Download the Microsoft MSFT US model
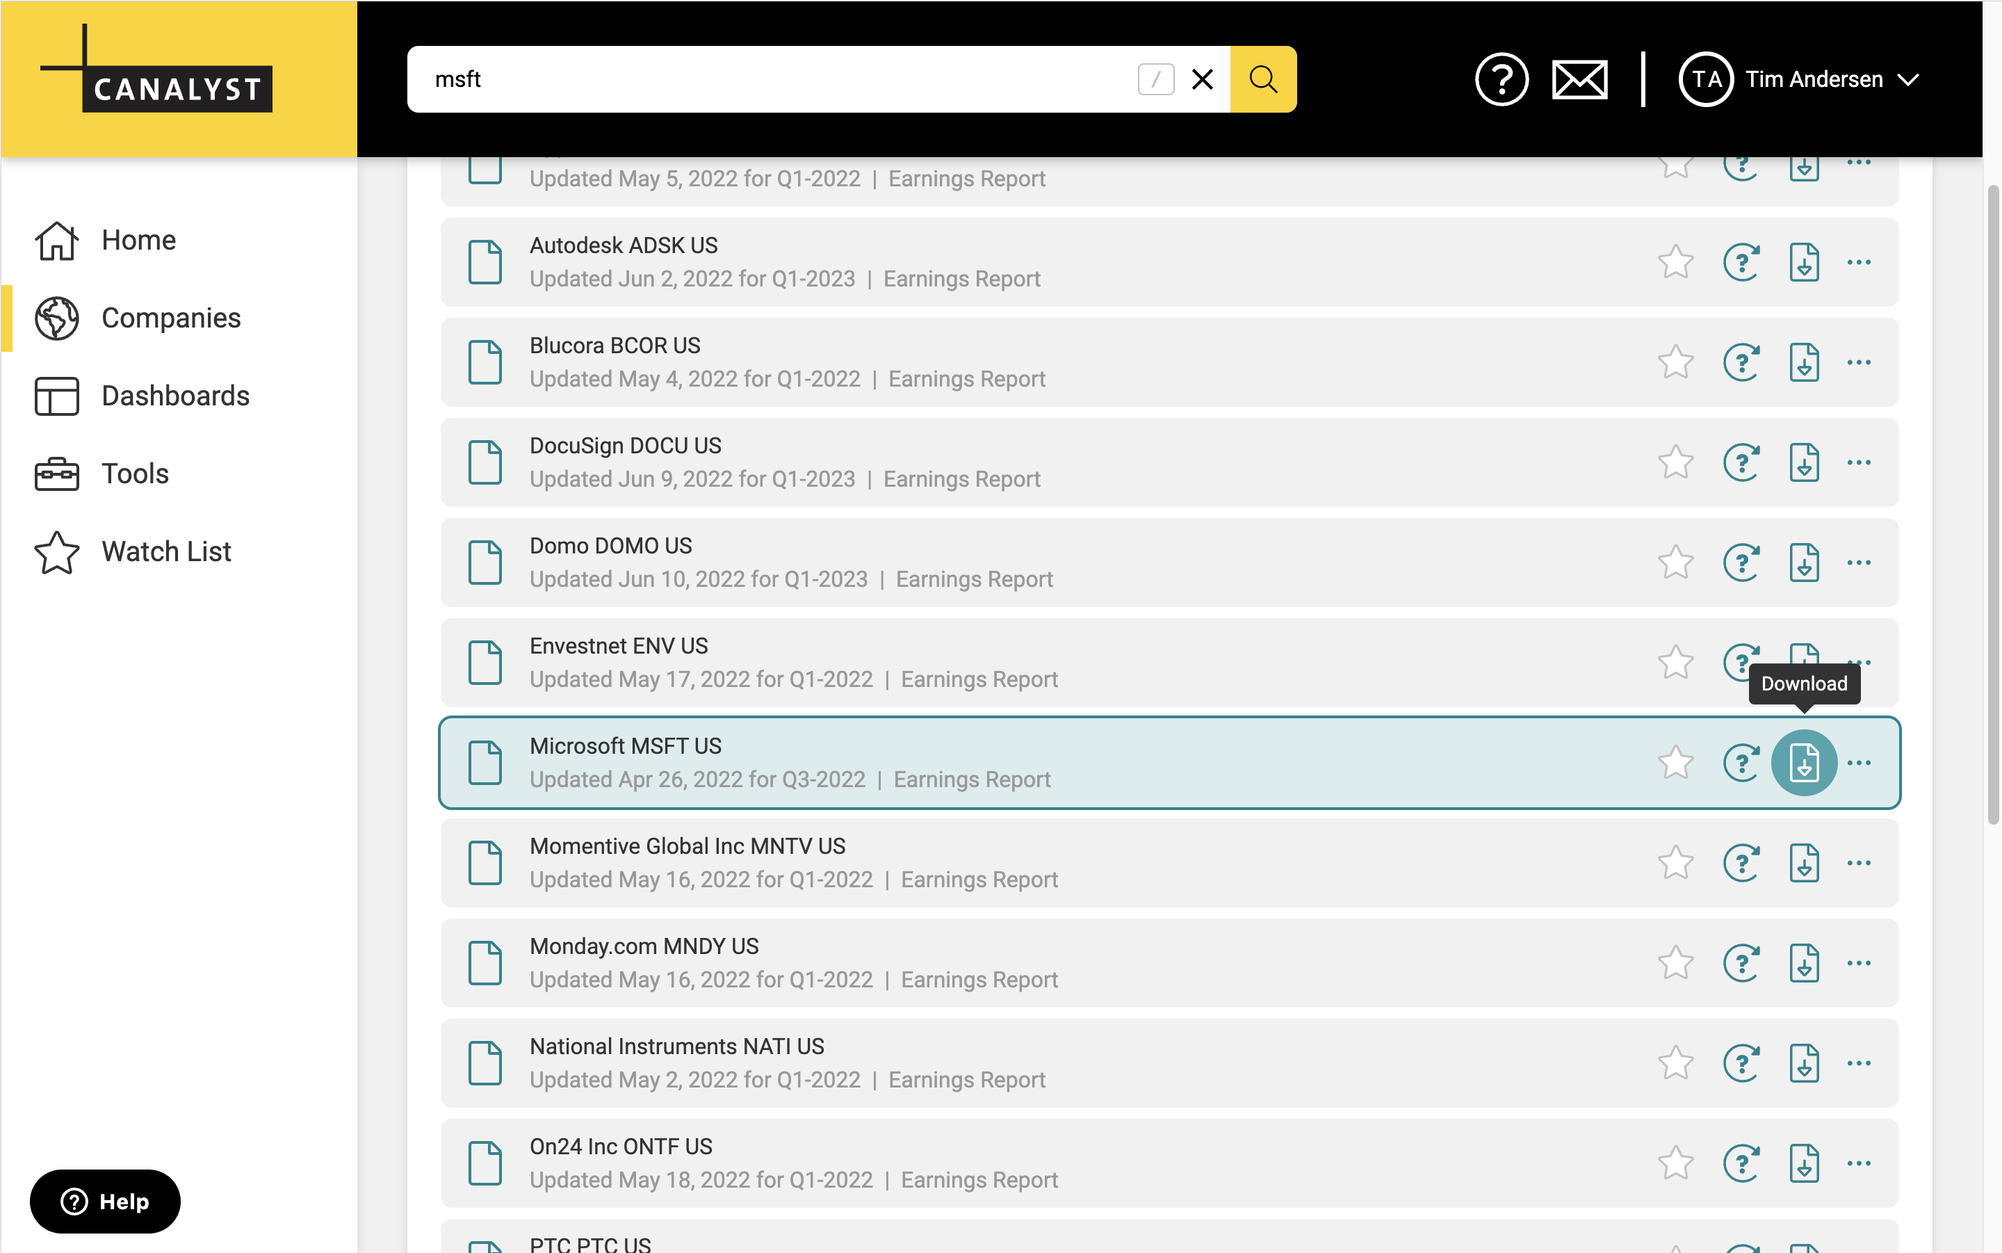Viewport: 2002px width, 1253px height. click(1803, 762)
